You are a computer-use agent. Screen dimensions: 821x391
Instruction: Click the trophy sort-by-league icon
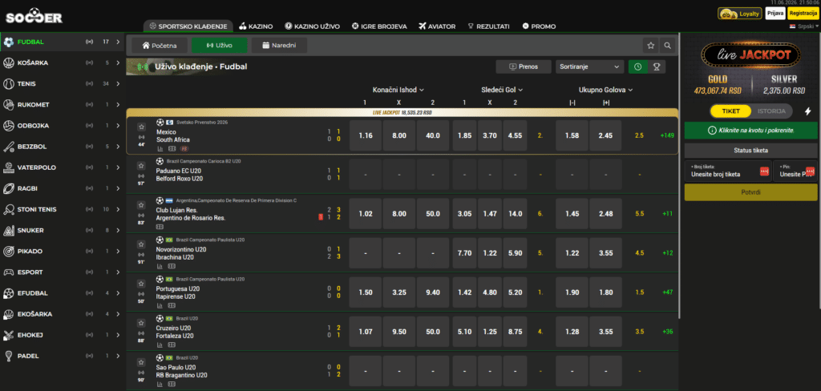pyautogui.click(x=656, y=67)
